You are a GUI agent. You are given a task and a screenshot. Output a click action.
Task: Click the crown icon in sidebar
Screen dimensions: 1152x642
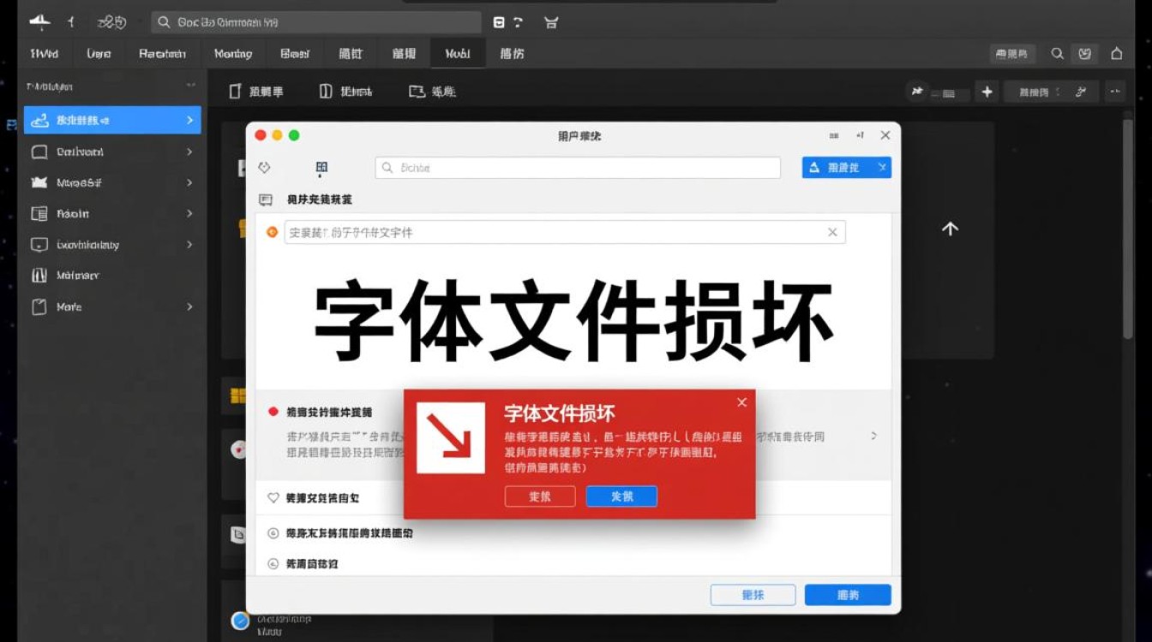click(39, 182)
